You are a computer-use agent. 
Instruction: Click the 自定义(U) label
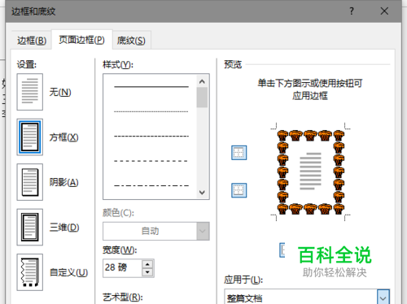pos(68,272)
